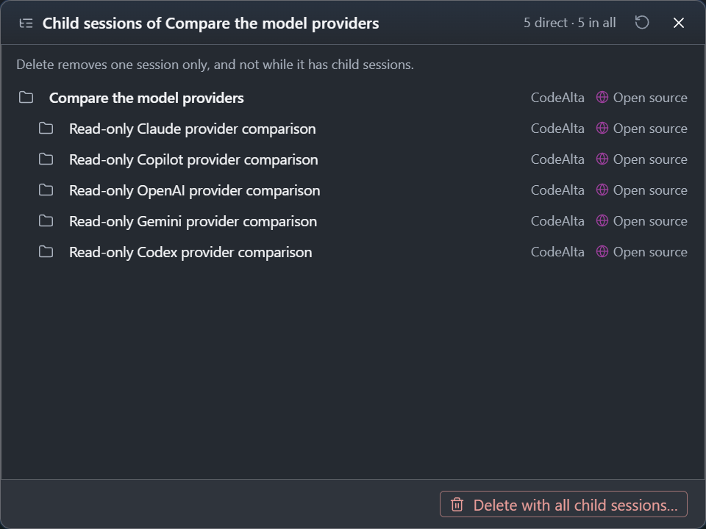The width and height of the screenshot is (706, 529).
Task: Click Open source globe icon on Claude row
Action: [602, 128]
